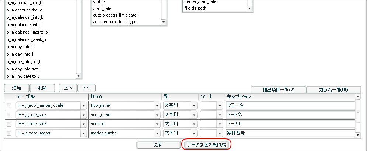Select b_m_day_info_set_b table
Screen dimensions: 367x151
[x=24, y=62]
